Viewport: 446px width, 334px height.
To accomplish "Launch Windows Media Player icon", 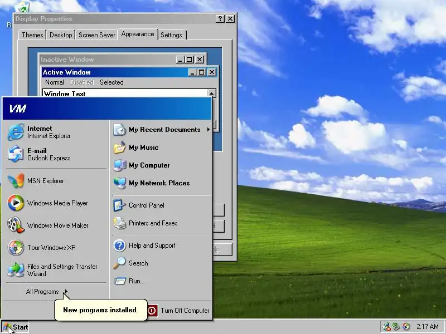I will (16, 203).
